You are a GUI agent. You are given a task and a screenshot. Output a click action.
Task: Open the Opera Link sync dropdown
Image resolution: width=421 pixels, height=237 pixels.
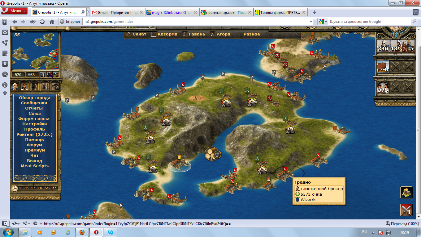pyautogui.click(x=15, y=223)
